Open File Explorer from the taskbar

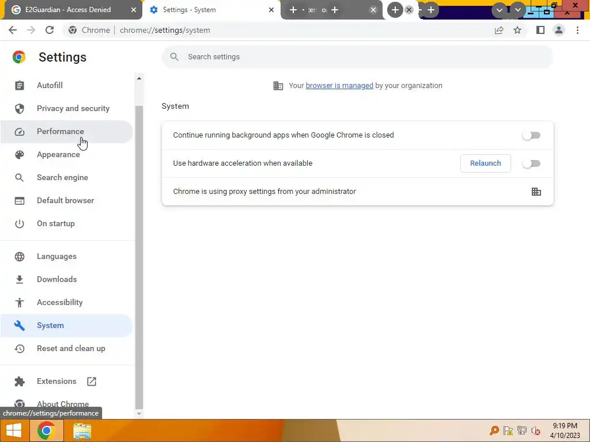[x=82, y=430]
